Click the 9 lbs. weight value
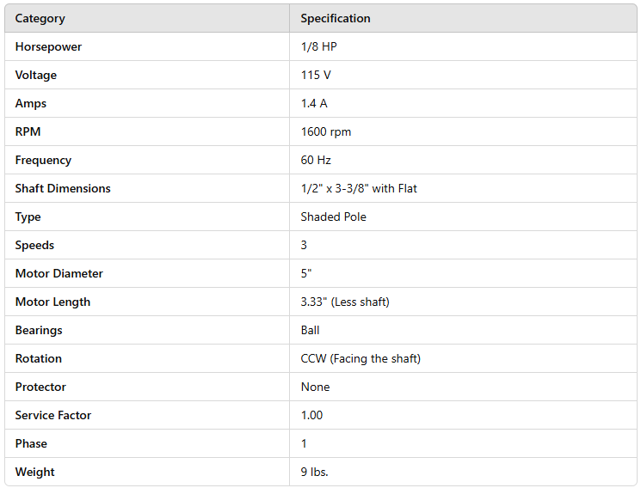641x488 pixels. pyautogui.click(x=315, y=472)
